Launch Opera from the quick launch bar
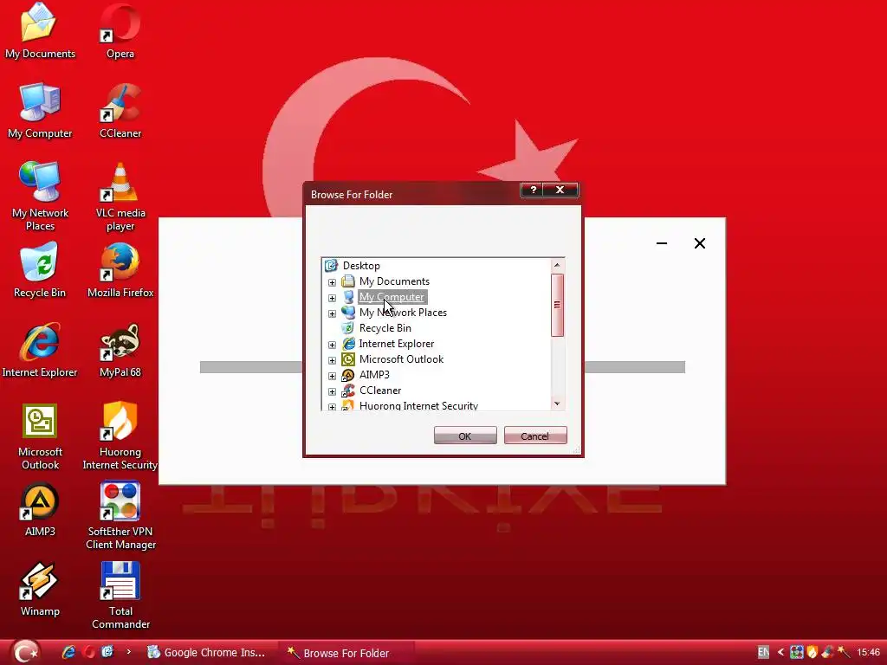Viewport: 887px width, 665px height. tap(88, 652)
